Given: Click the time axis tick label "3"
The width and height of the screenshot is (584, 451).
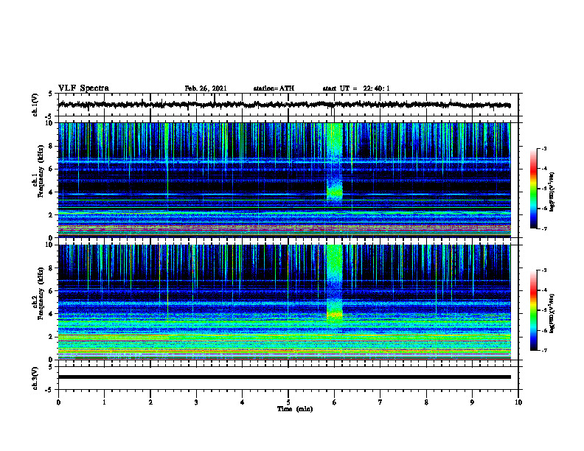Looking at the screenshot, I should pyautogui.click(x=196, y=402).
